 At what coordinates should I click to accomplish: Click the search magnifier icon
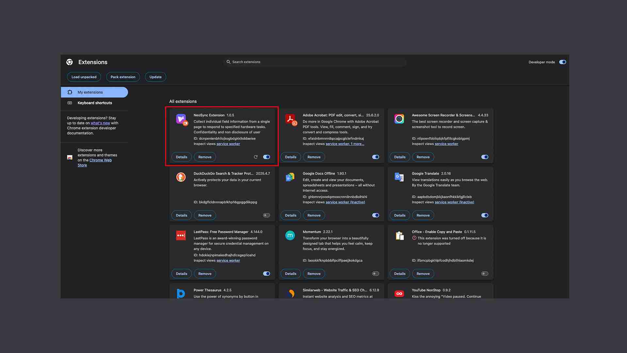click(229, 62)
